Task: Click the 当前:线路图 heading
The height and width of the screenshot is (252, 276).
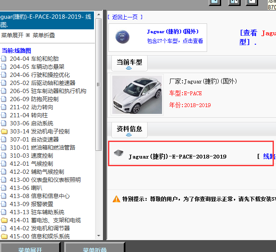Action: click(16, 51)
